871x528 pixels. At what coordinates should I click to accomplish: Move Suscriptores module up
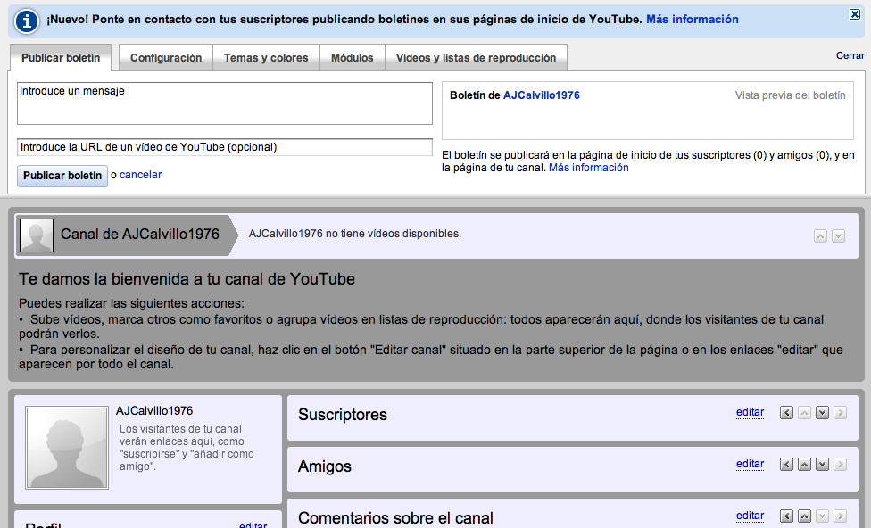coord(804,413)
